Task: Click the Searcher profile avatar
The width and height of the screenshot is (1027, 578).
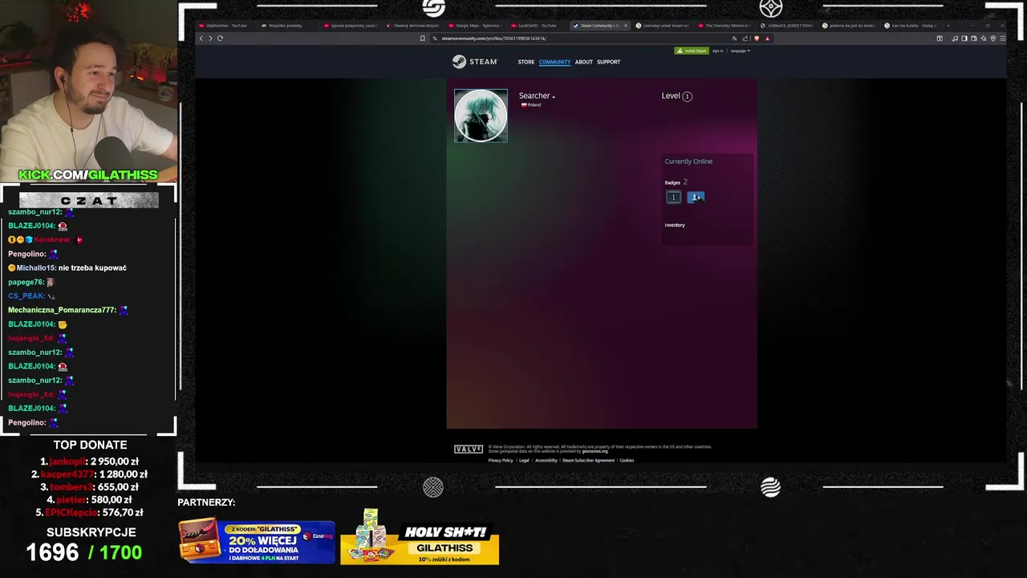Action: (x=481, y=116)
